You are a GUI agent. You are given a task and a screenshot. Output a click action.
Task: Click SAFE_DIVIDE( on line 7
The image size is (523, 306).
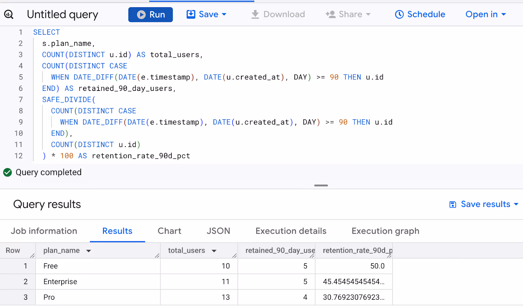[x=69, y=100]
